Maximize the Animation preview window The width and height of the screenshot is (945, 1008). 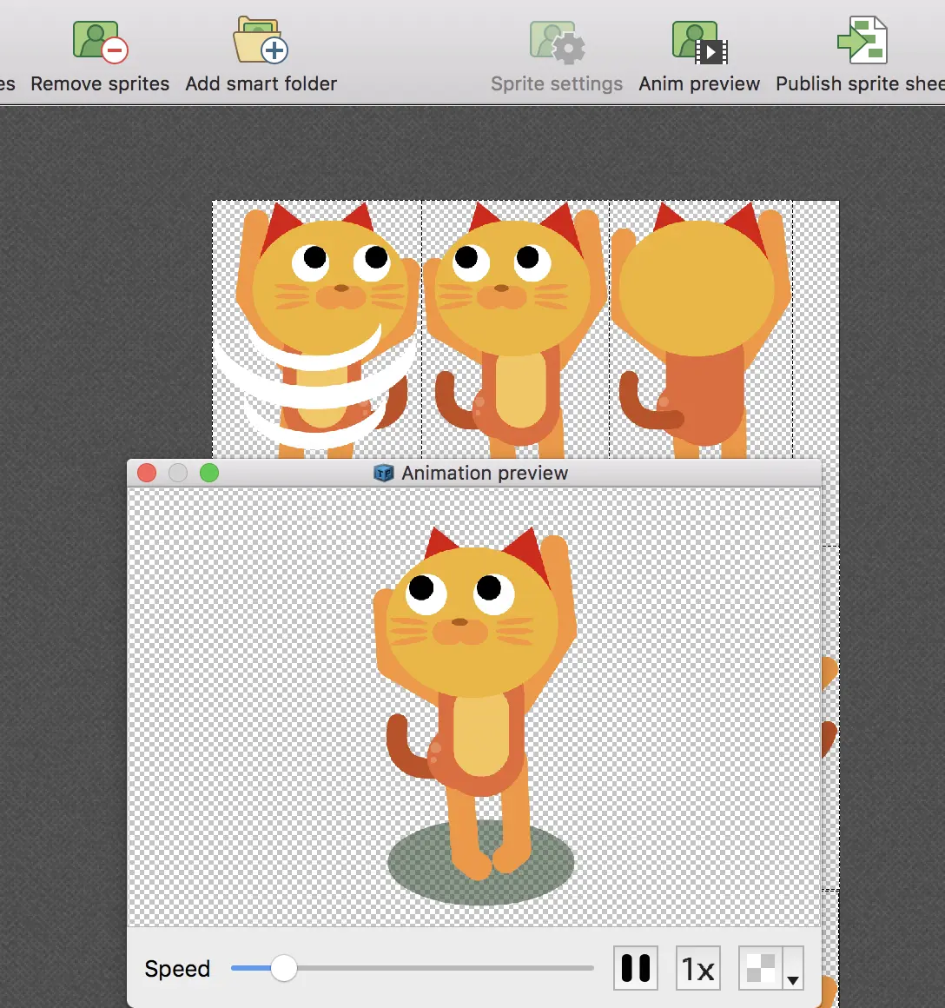[x=208, y=473]
